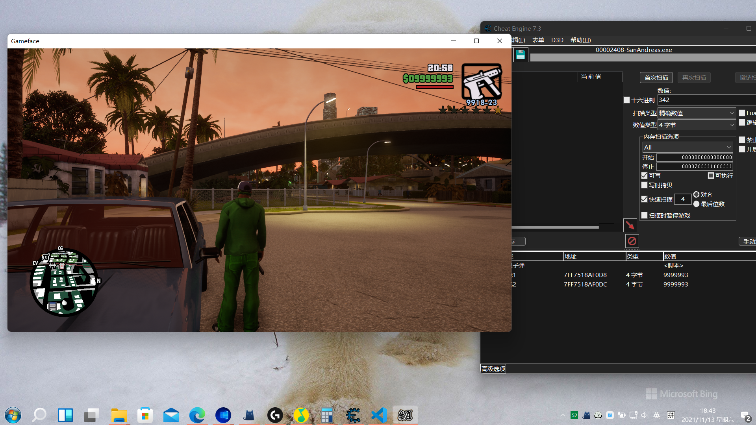Enable 扫描时暂停游戏 checkbox

tap(645, 215)
